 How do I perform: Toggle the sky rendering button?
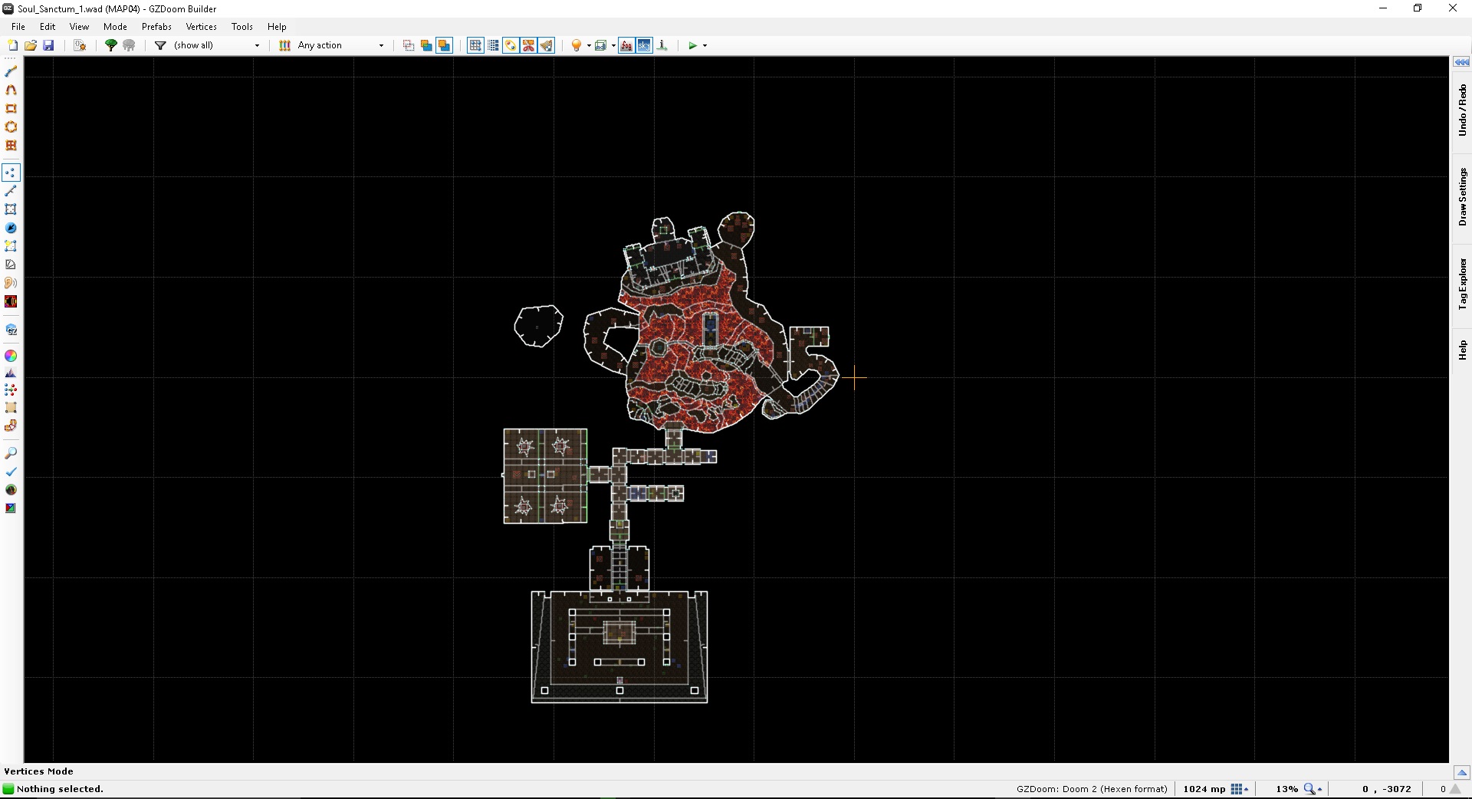(644, 45)
